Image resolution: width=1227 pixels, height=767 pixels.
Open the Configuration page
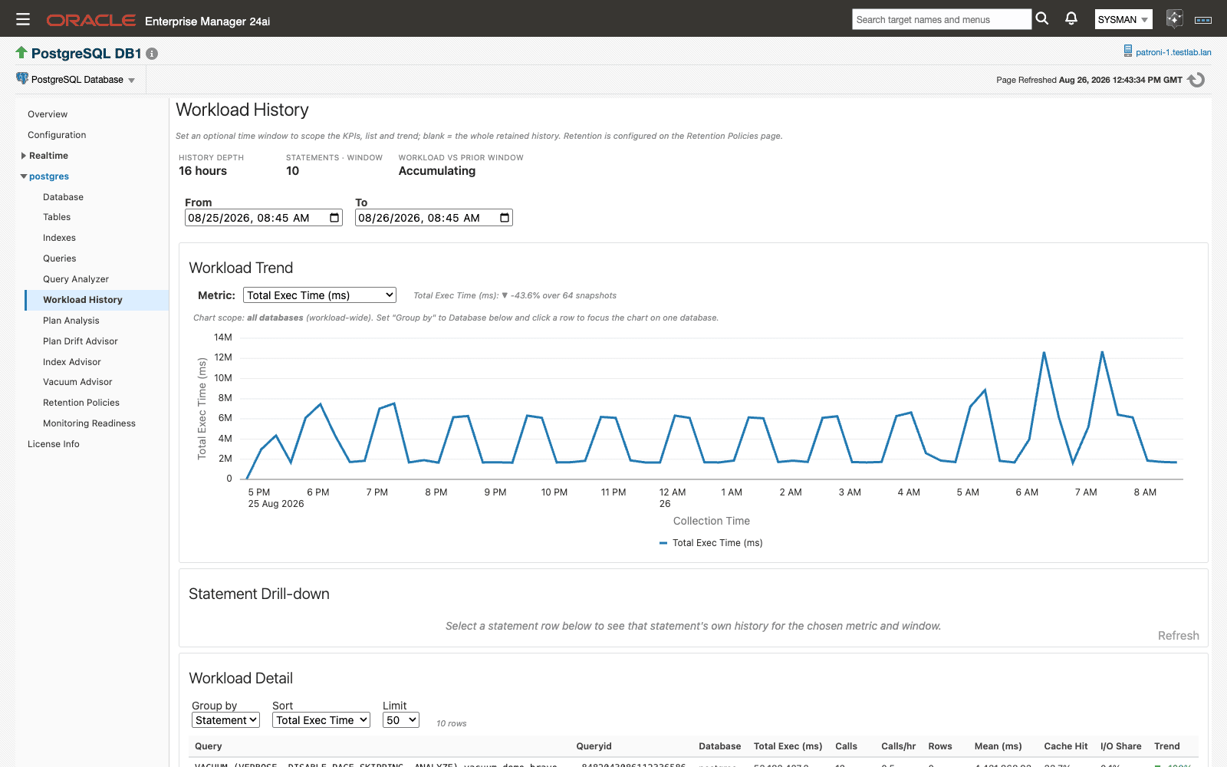(x=57, y=135)
